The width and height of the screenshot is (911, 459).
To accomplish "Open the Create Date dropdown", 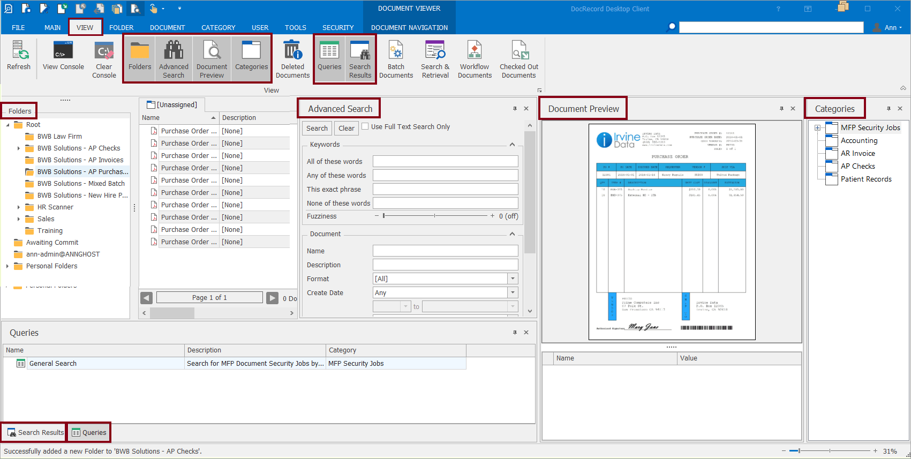I will (513, 292).
